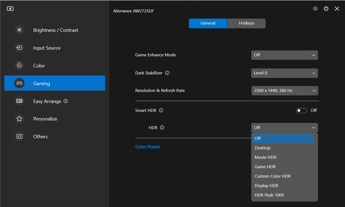This screenshot has height=207, width=345.
Task: Toggle the Smart HDR switch
Action: pos(302,111)
